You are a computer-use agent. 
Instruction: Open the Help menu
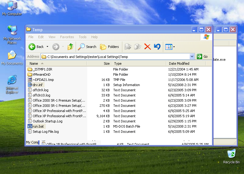94,37
